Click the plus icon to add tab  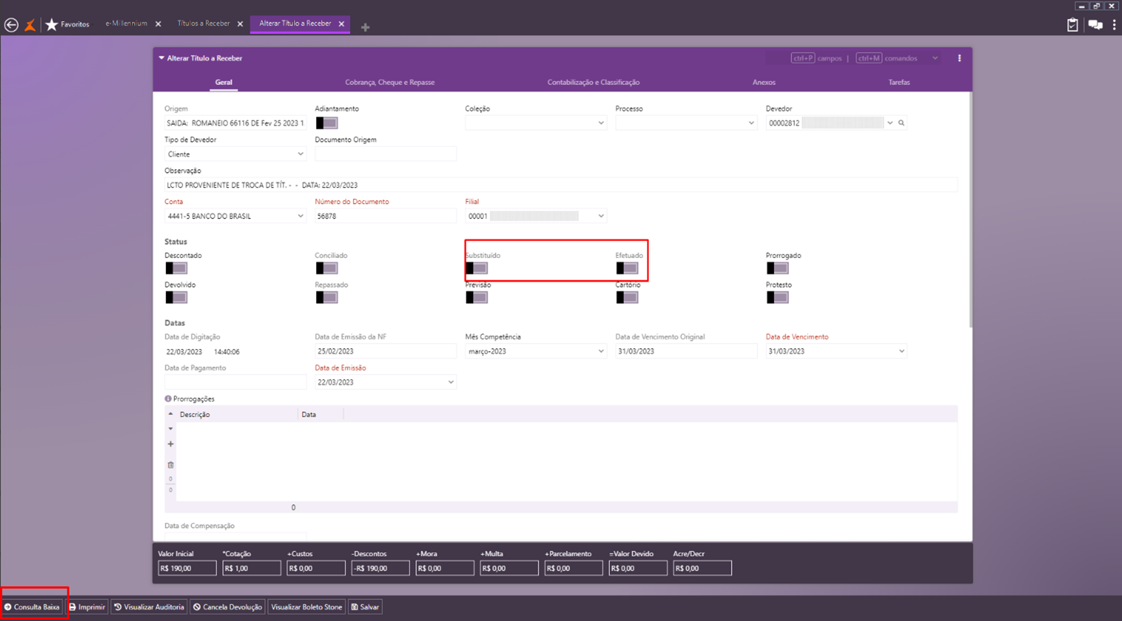(365, 27)
